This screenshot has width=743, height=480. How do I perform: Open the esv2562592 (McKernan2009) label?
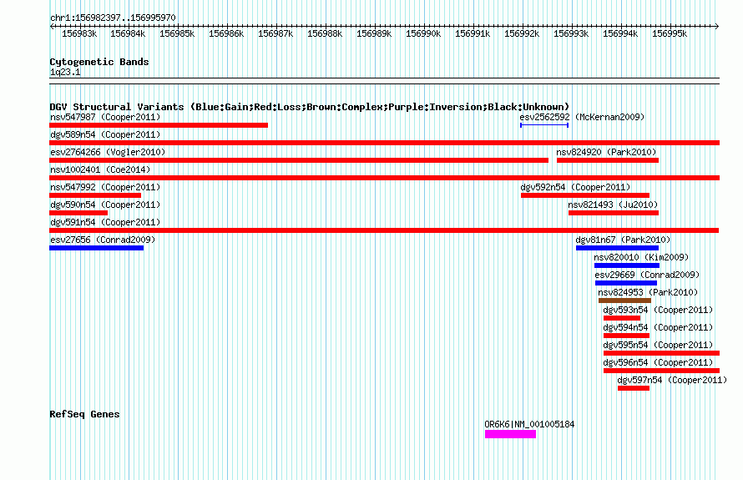[x=583, y=117]
